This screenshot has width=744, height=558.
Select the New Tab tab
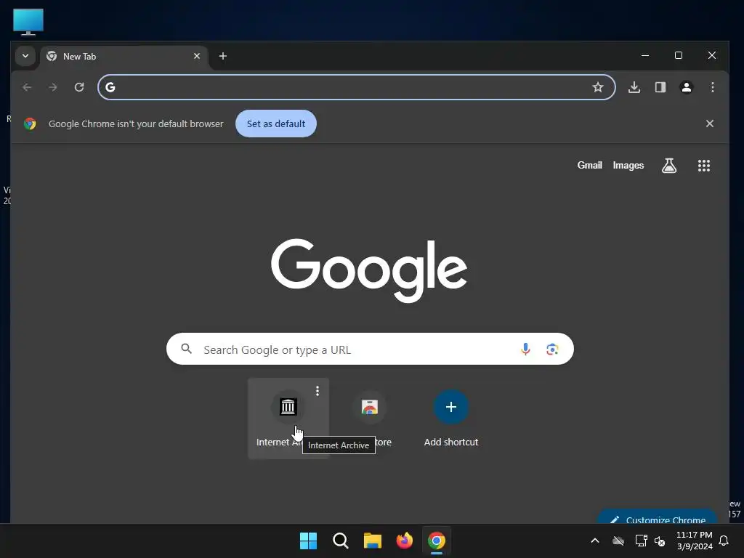point(124,57)
